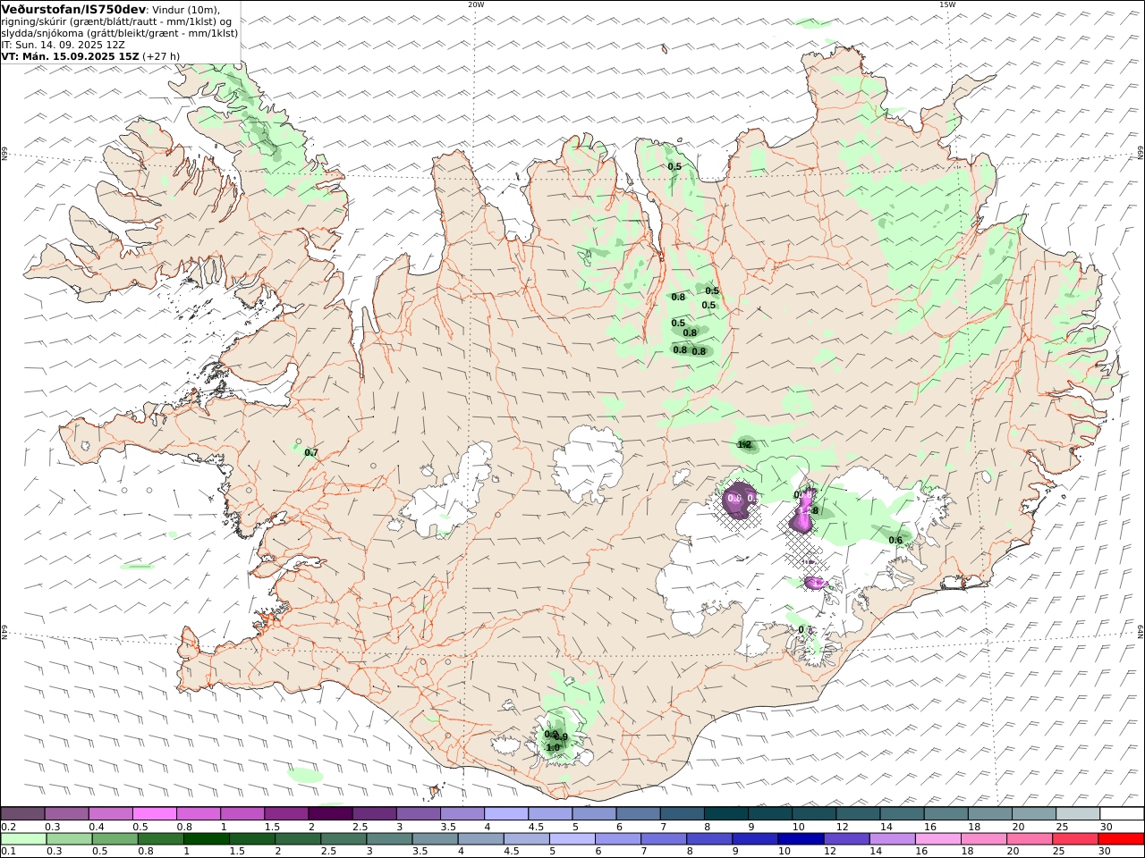This screenshot has height=858, width=1145.
Task: Click the violet rain swatch starting at 12
Action: tap(846, 838)
